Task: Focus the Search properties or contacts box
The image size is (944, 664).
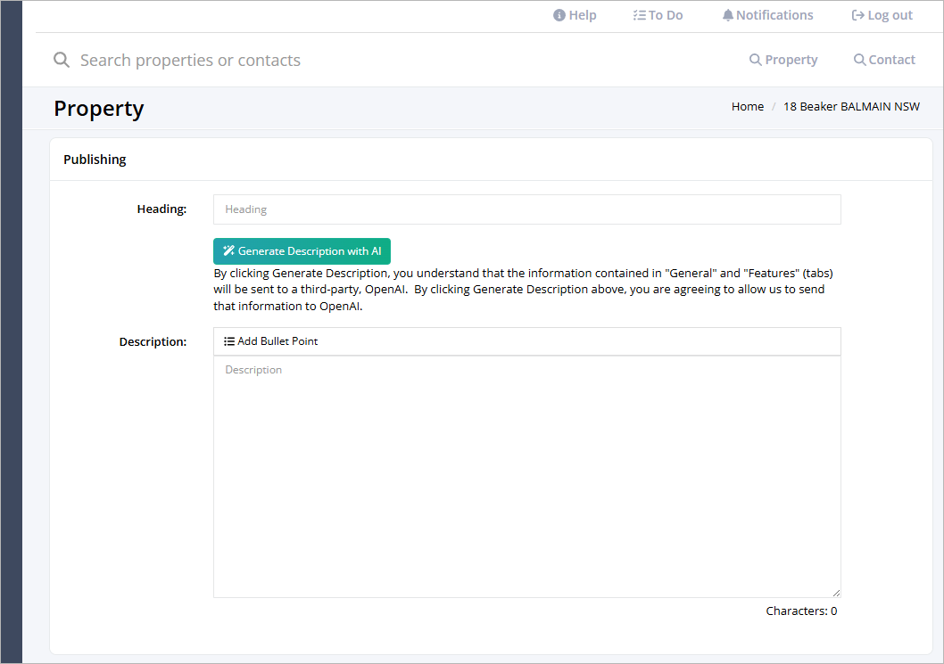Action: (x=190, y=60)
